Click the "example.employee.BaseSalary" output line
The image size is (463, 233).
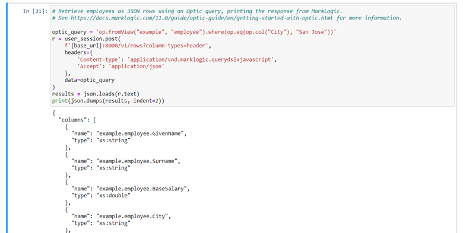click(131, 189)
